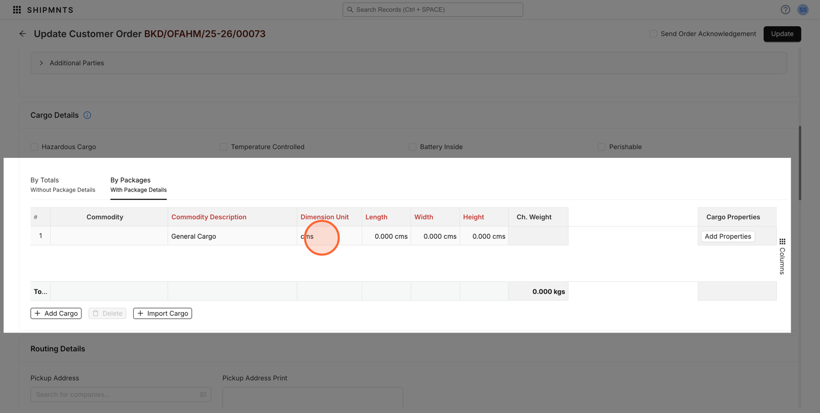Open the help question mark icon
Viewport: 820px width, 413px height.
click(785, 10)
